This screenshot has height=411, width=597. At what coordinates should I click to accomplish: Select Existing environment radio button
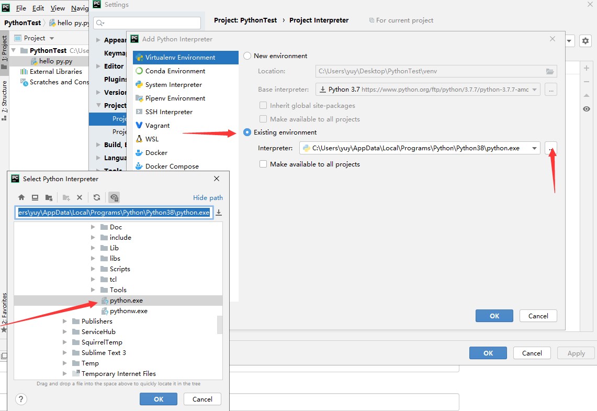pyautogui.click(x=247, y=132)
